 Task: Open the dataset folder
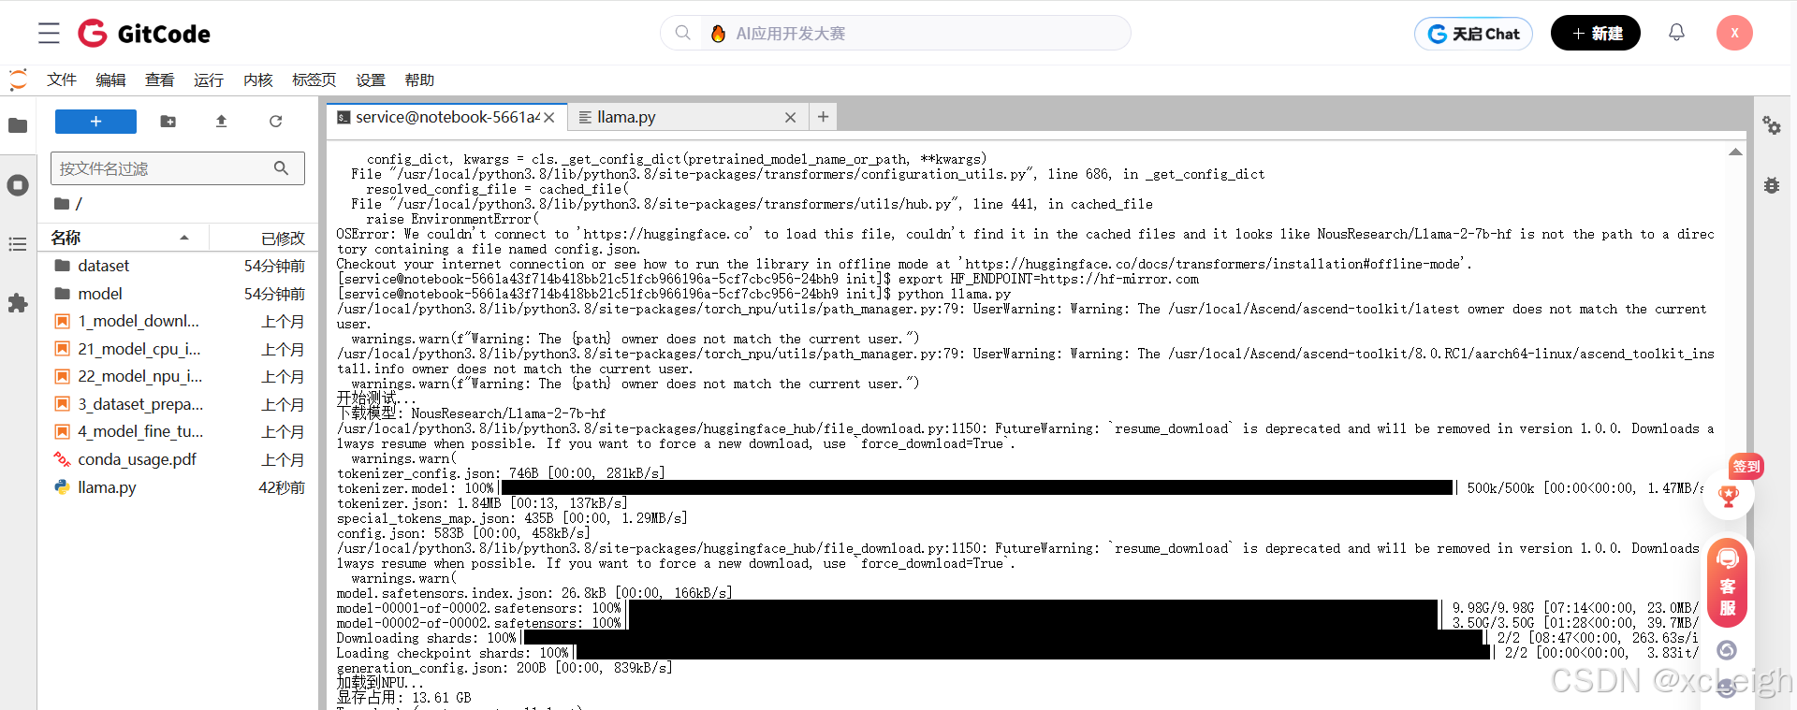[x=178, y=266]
